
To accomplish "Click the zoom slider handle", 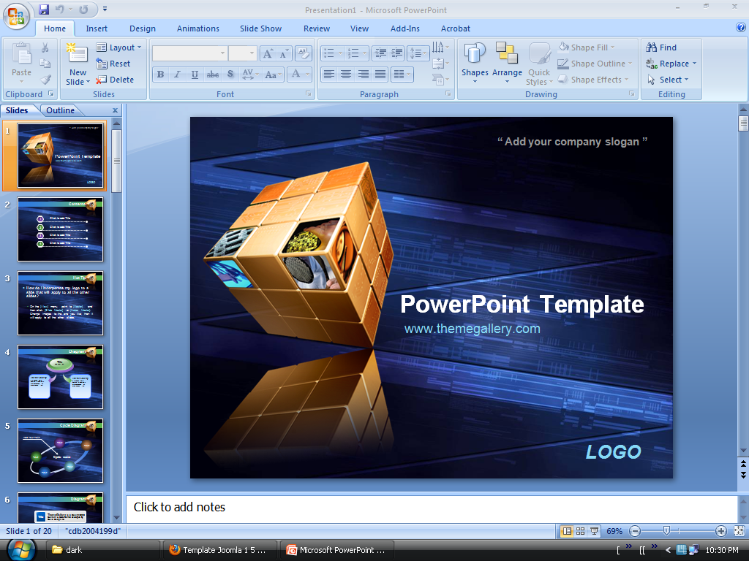I will pyautogui.click(x=666, y=531).
